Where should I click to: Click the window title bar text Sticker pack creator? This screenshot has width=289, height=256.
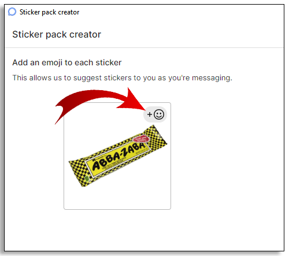49,12
